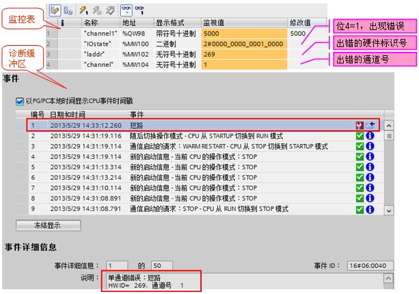Click address cell %MW104
419x294 pixels.
[137, 65]
